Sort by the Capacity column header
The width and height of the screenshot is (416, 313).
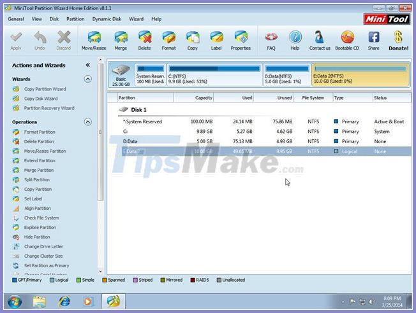pos(194,97)
